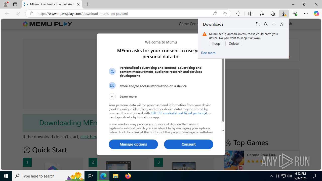
Task: Click the personalised advertising person icon
Action: 112,71
